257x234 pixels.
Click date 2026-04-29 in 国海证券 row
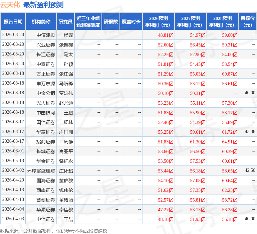(x=13, y=180)
